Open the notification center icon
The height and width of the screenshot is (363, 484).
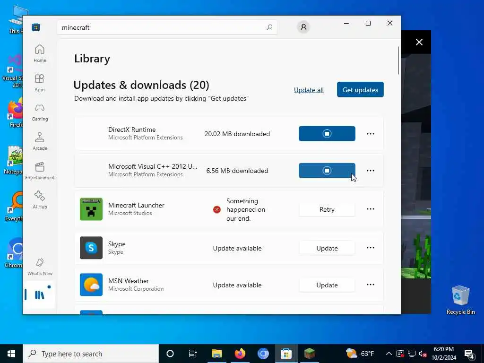tap(469, 354)
